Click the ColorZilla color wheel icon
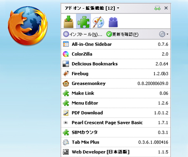 point(66,54)
